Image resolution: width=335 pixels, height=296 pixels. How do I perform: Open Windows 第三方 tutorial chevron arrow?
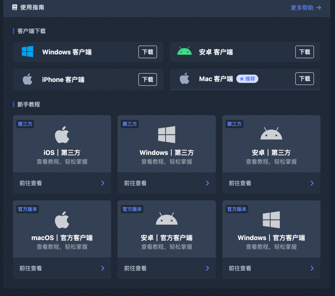tap(207, 183)
